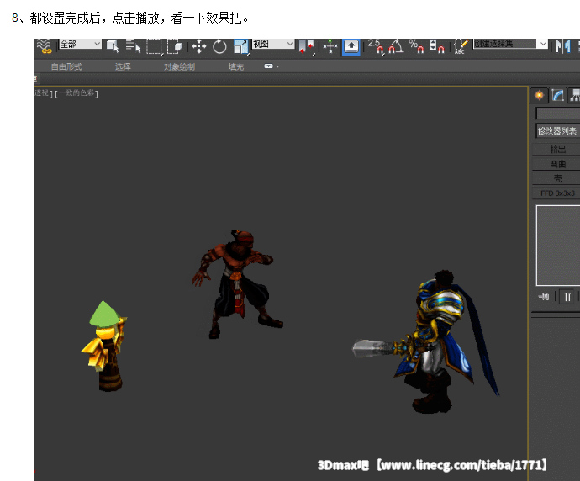Expand the 创建选择集 dropdown arrow

tap(543, 44)
